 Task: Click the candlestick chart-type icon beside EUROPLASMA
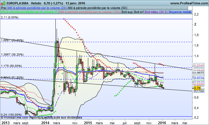coord(3,3)
